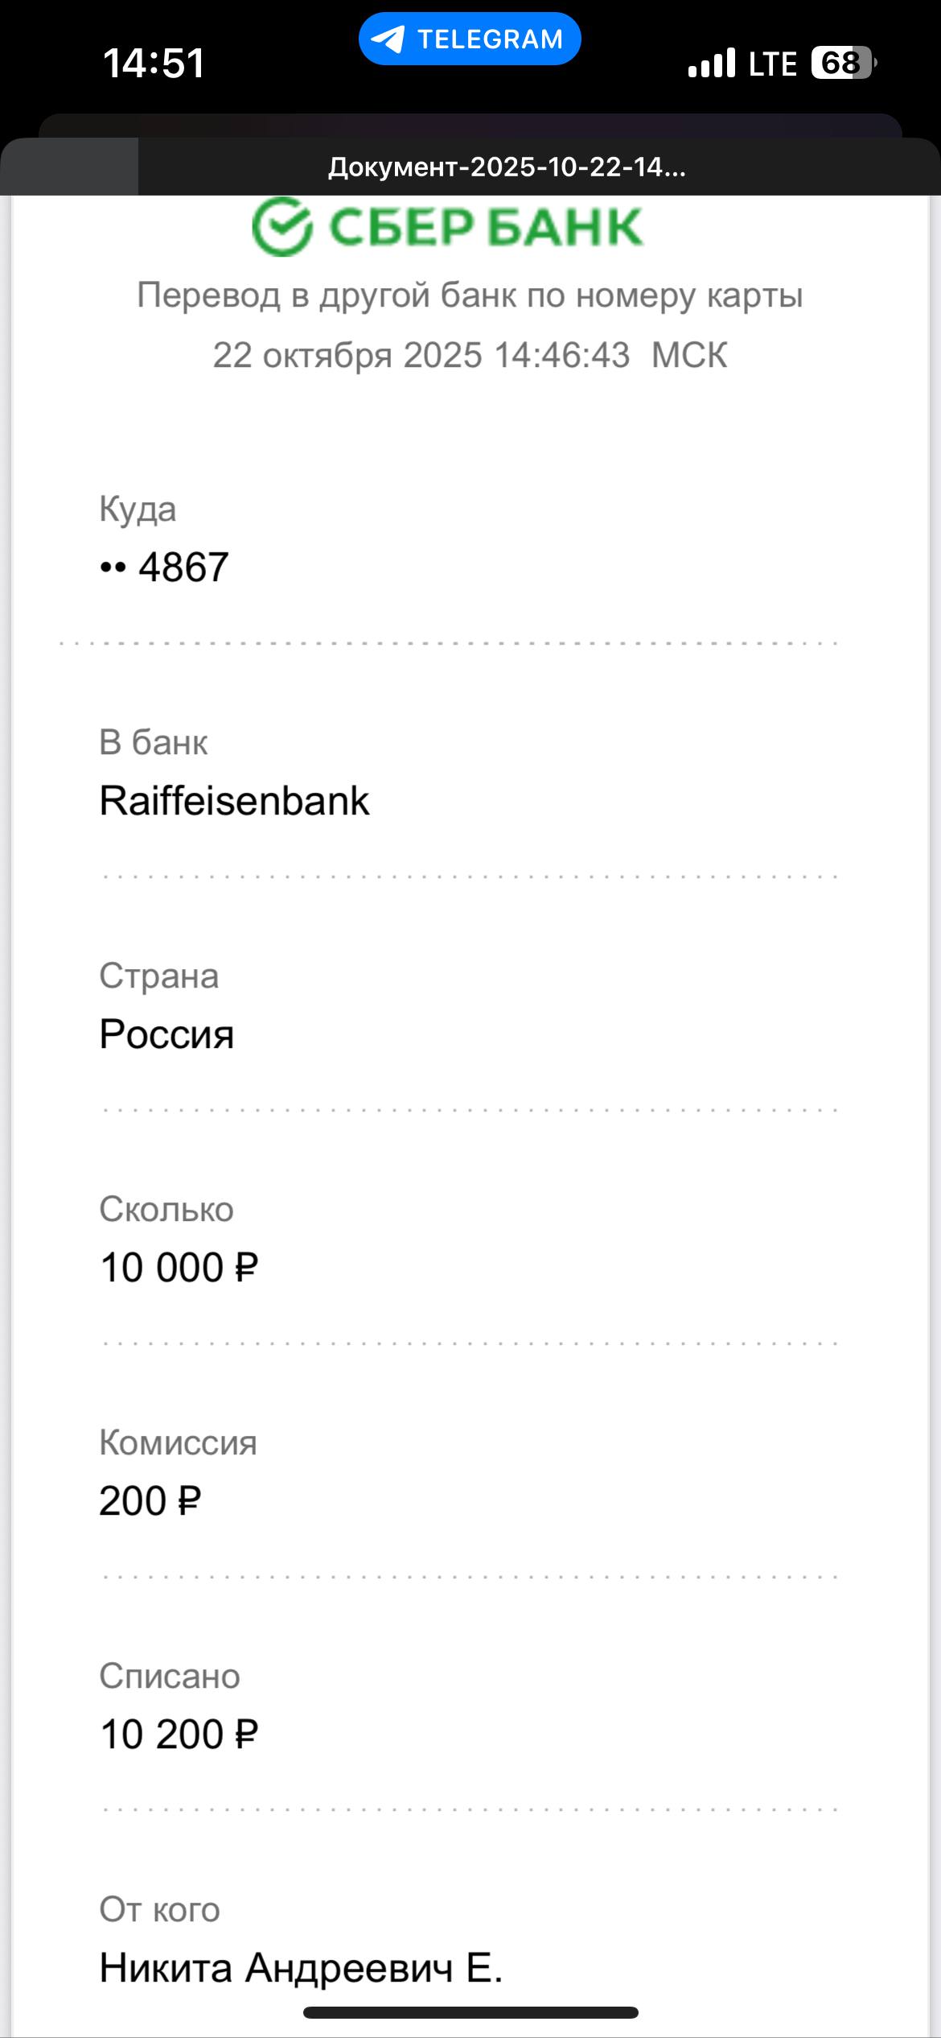This screenshot has width=941, height=2038.
Task: Tap the Raiffeisenbank bank name
Action: [234, 801]
